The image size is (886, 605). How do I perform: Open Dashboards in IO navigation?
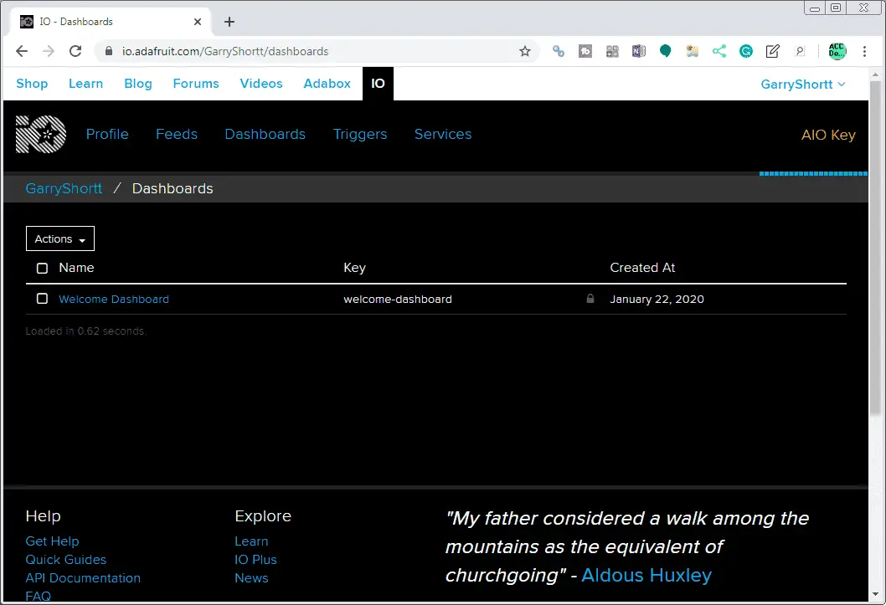pyautogui.click(x=265, y=135)
